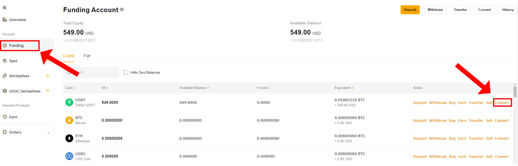Open Overview in the sidebar
This screenshot has height=166, width=518.
click(17, 20)
